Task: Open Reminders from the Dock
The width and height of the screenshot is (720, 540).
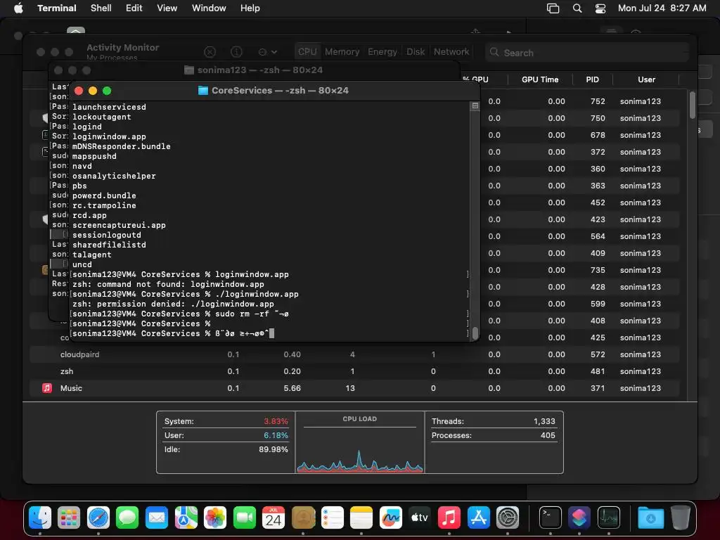Action: tap(332, 517)
